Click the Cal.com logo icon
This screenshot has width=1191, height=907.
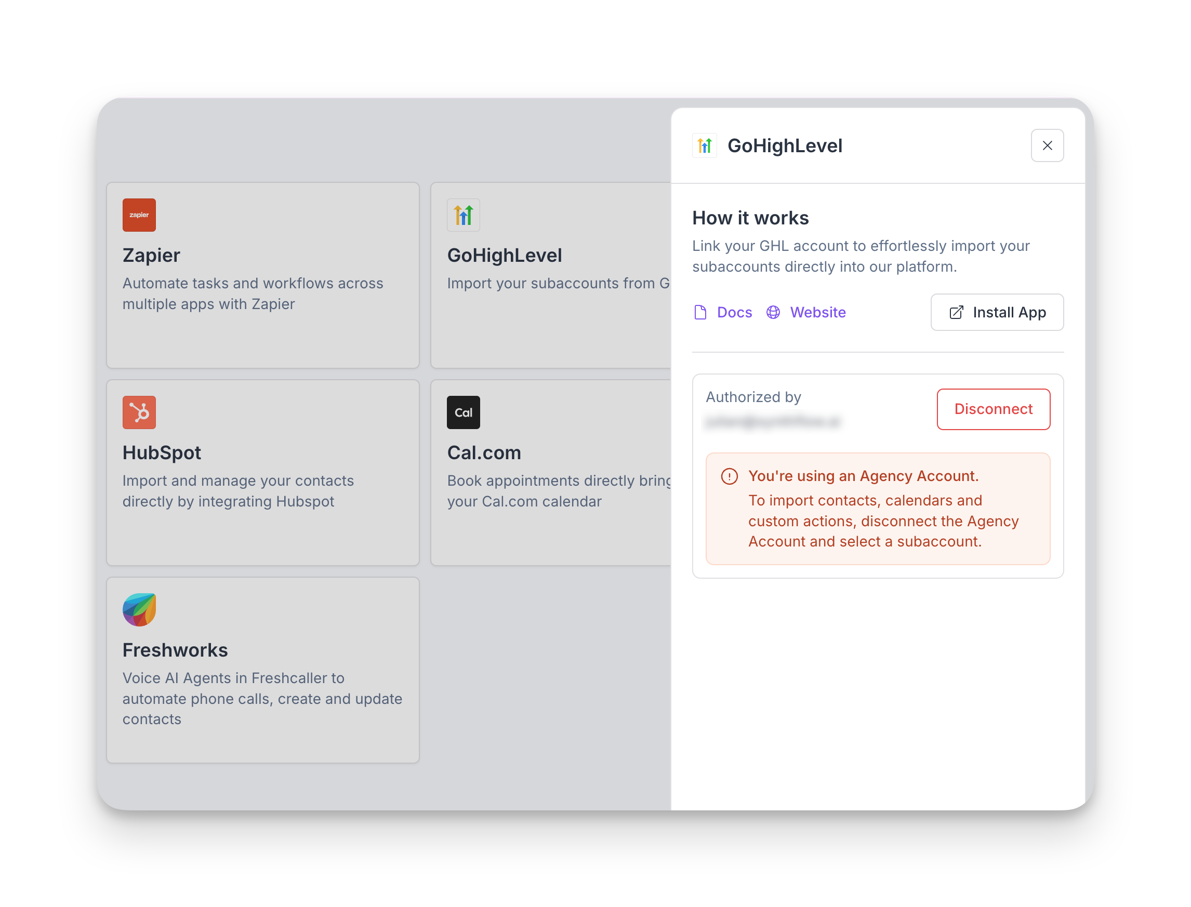[x=462, y=412]
